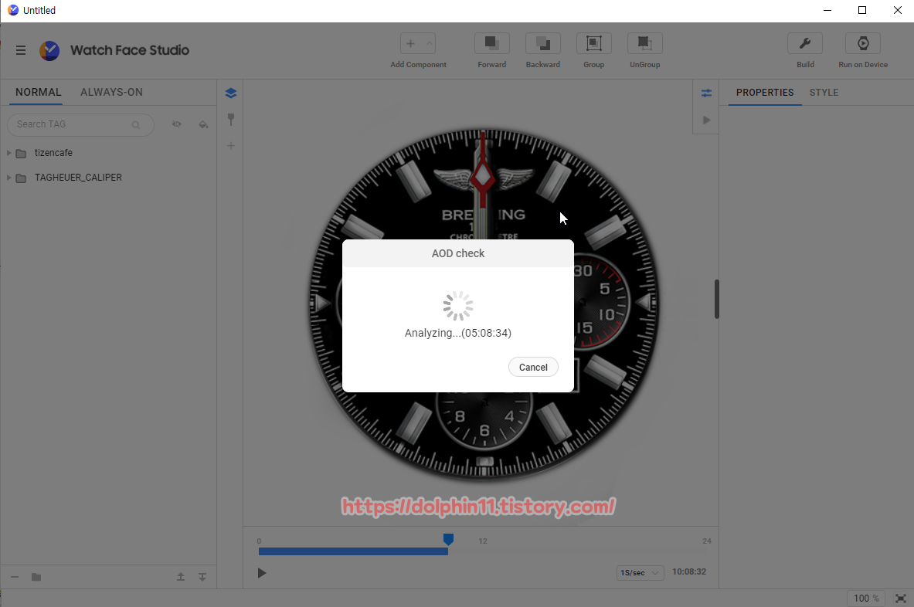Click the Build wrench icon
The width and height of the screenshot is (914, 607).
(805, 44)
